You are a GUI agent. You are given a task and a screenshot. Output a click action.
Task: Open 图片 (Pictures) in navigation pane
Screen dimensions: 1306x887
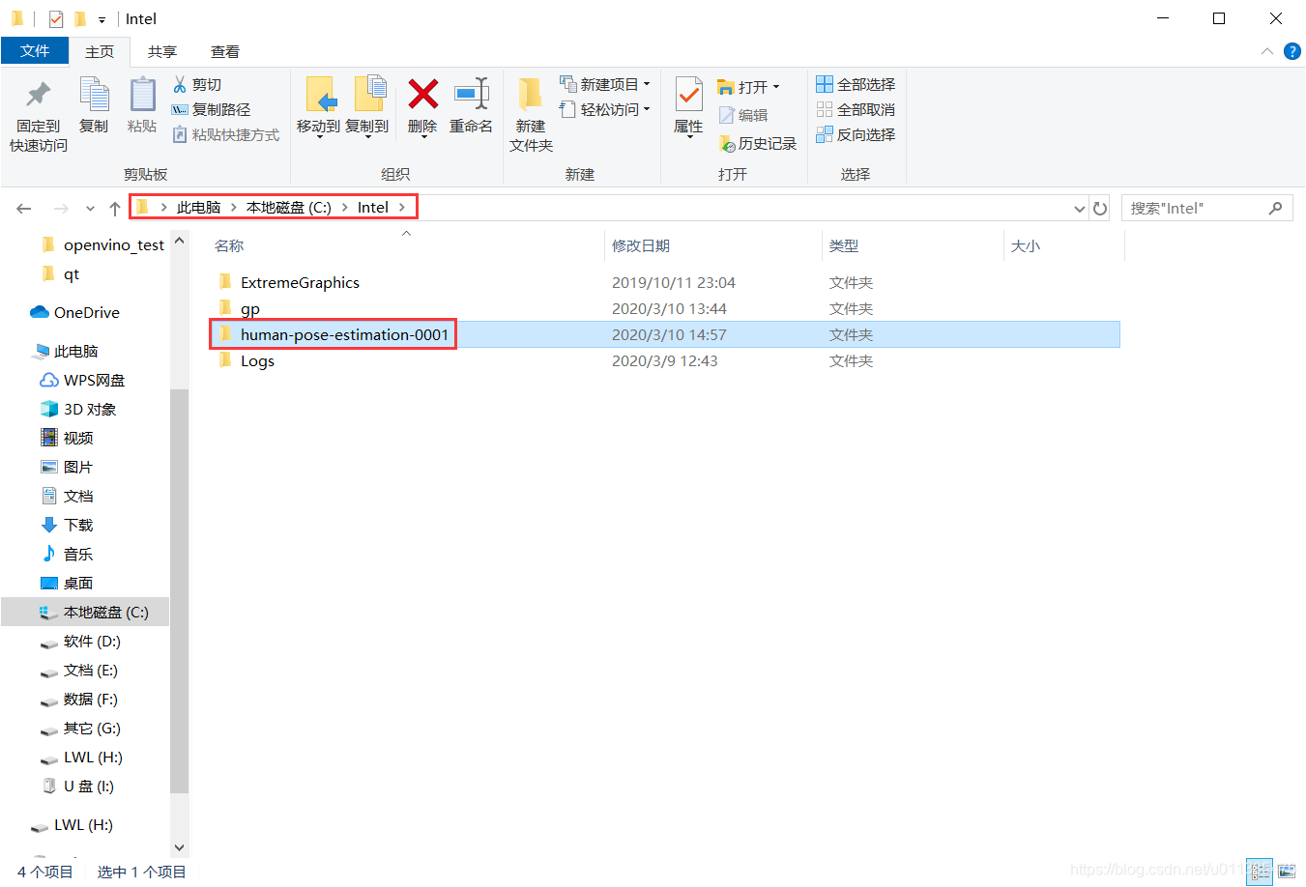pos(78,468)
